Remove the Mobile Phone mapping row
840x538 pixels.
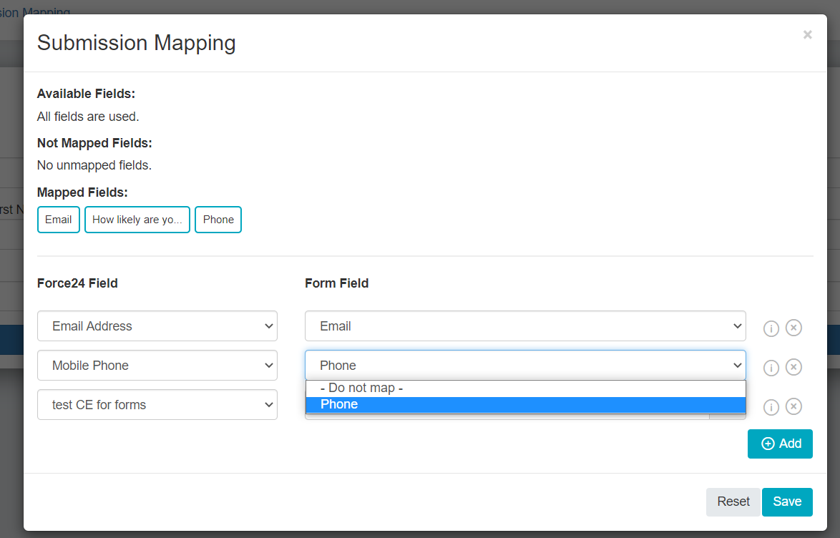(793, 367)
